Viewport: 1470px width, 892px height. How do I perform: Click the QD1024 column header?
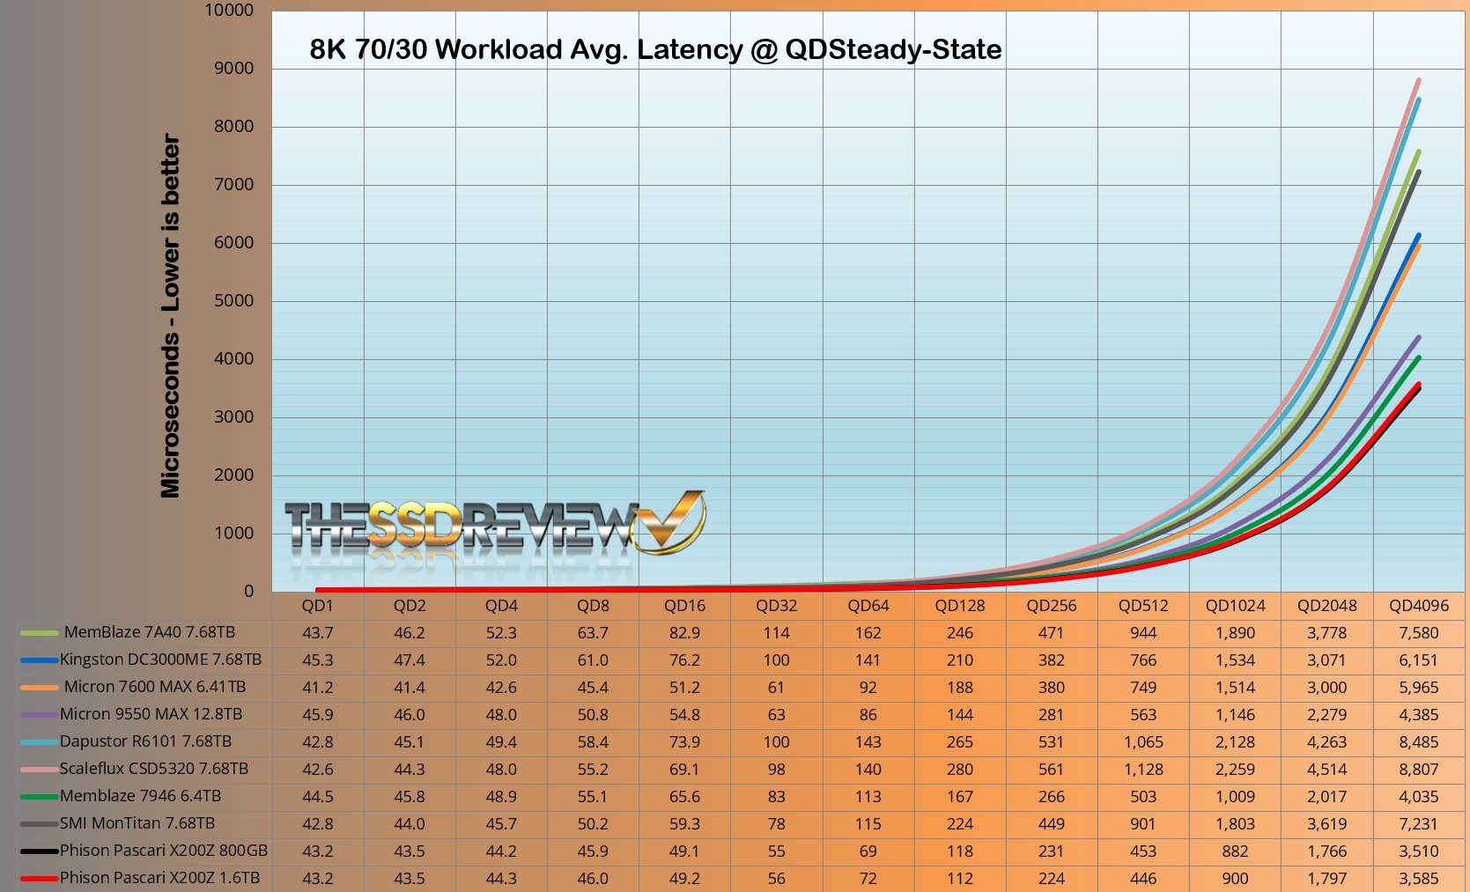[x=1235, y=606]
